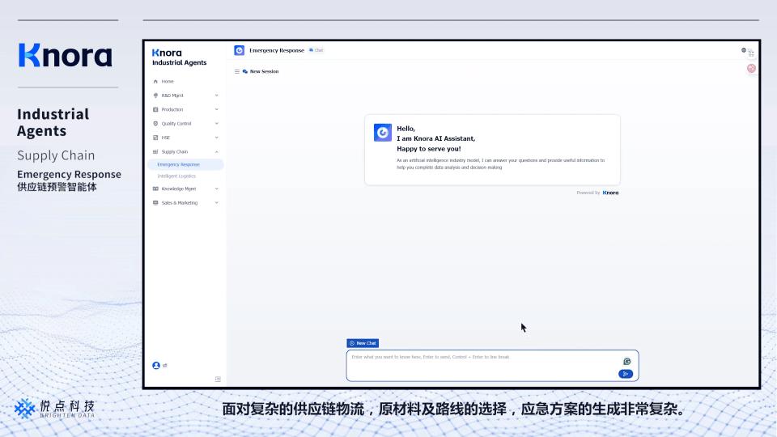This screenshot has width=777, height=437.
Task: Click the collapse sidebar icon at bottom
Action: point(217,379)
